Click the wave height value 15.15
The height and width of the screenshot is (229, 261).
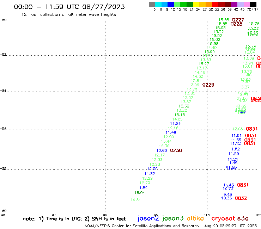180,115
